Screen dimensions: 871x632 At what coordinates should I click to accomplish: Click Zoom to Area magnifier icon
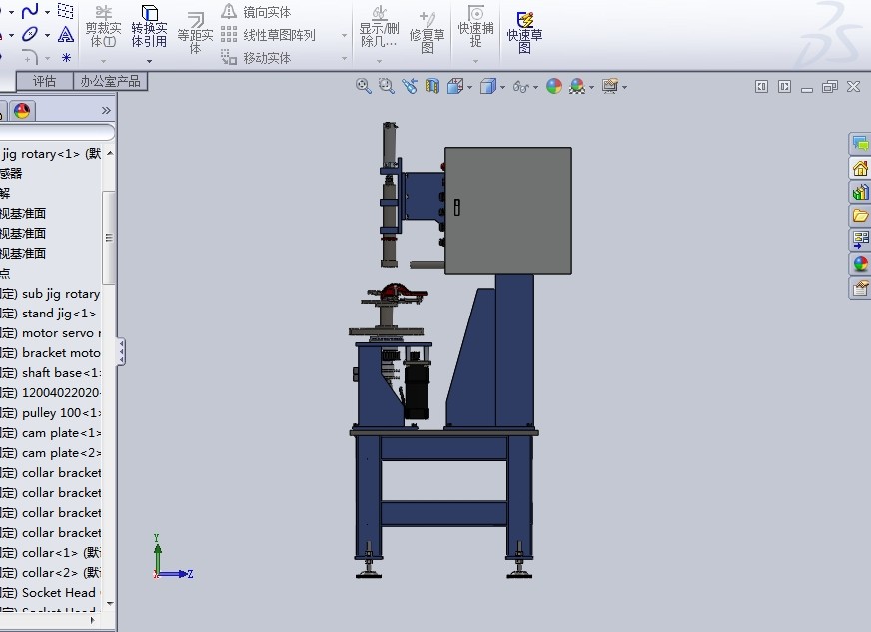[x=387, y=86]
